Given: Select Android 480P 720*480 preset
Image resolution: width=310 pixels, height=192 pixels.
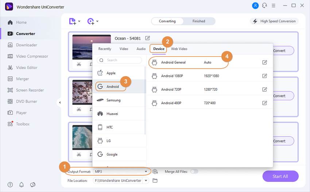Looking at the screenshot, I should tap(210, 103).
